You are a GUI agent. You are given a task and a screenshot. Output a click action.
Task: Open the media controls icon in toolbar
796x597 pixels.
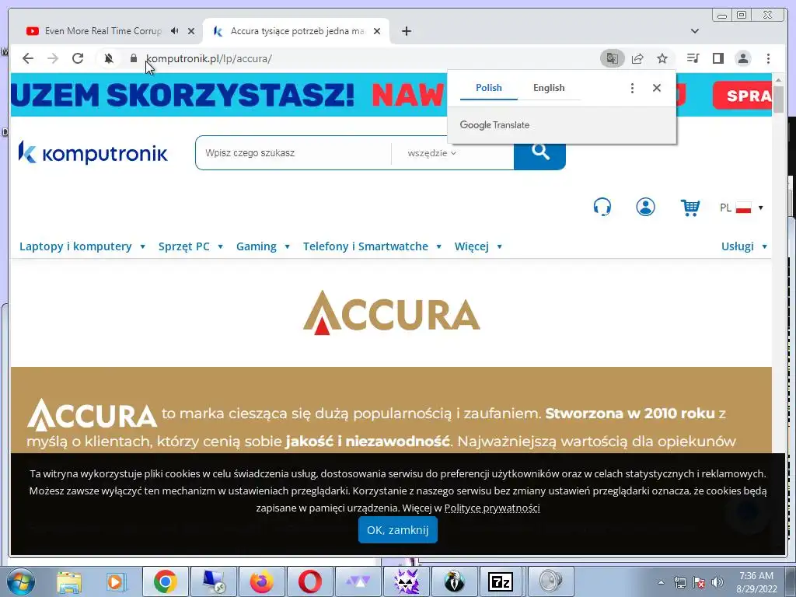click(693, 58)
